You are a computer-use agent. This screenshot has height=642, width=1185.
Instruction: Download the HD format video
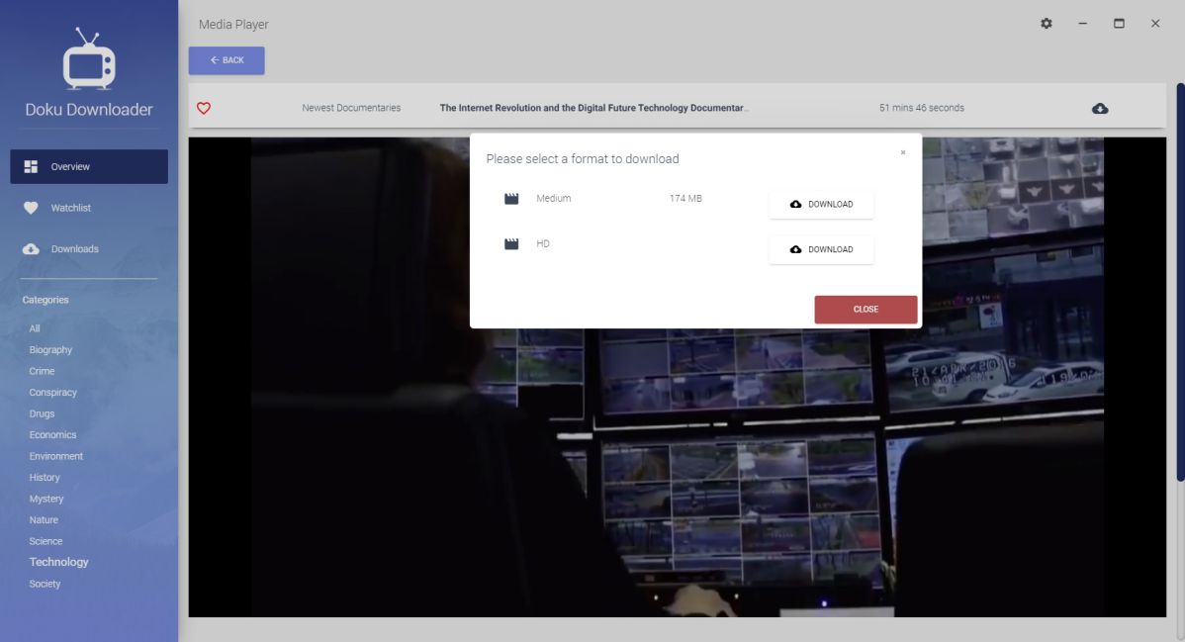click(821, 250)
